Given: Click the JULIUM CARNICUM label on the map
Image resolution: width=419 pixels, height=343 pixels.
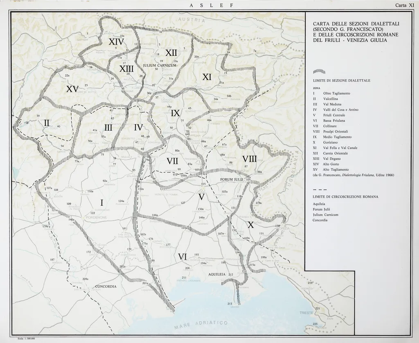Looking at the screenshot, I should tap(160, 65).
